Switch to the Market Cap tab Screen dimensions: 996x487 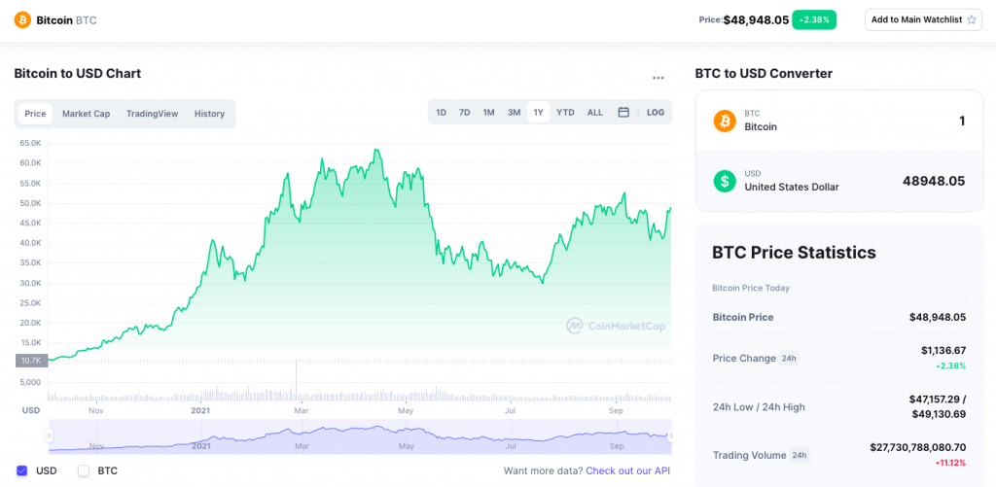[x=86, y=114]
